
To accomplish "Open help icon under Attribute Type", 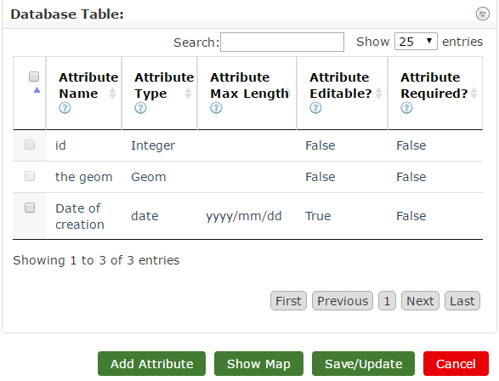I will click(140, 108).
